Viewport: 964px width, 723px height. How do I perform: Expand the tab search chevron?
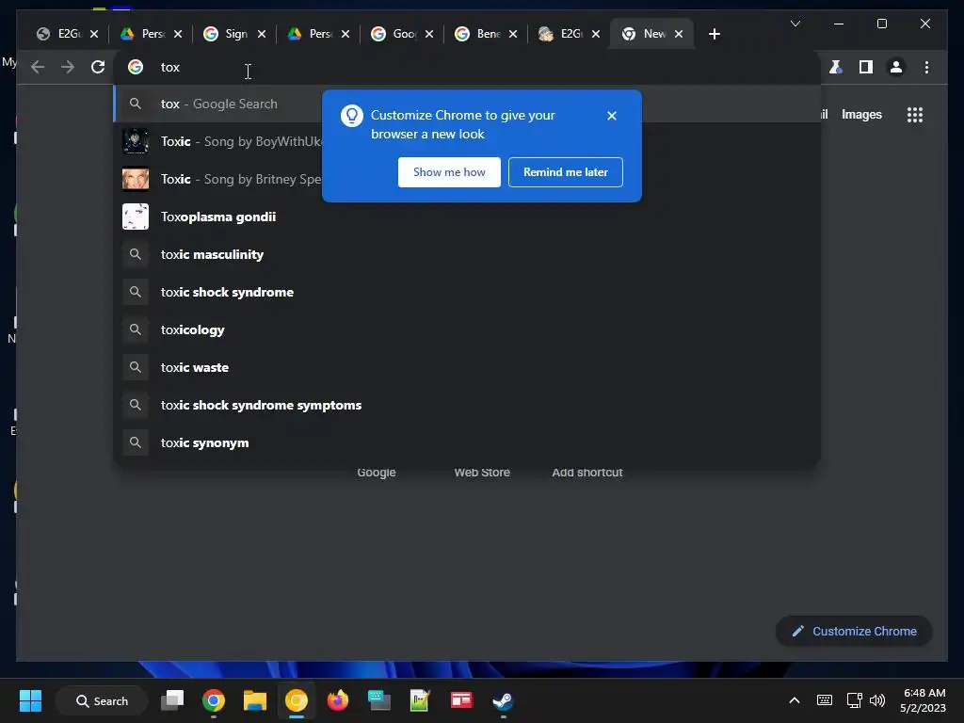coord(795,24)
